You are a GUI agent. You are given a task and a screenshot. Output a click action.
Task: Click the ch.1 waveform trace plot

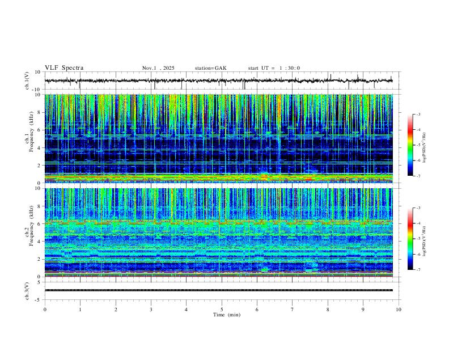218,81
